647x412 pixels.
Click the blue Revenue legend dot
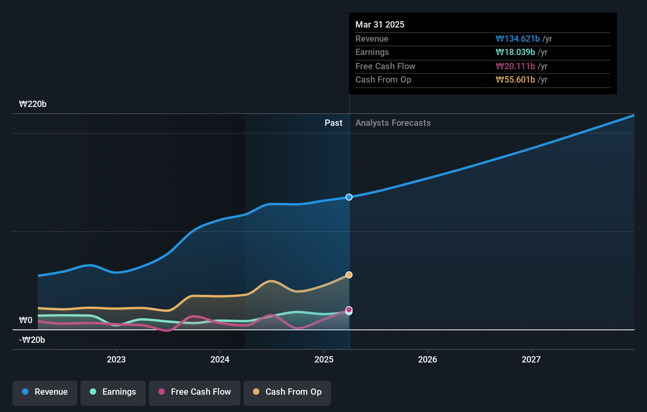click(x=25, y=392)
